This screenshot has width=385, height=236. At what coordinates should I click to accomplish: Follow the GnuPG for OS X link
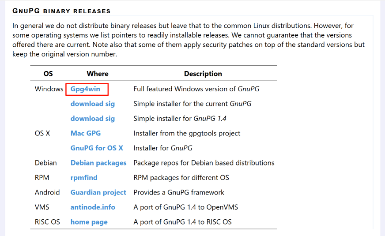[x=97, y=148]
